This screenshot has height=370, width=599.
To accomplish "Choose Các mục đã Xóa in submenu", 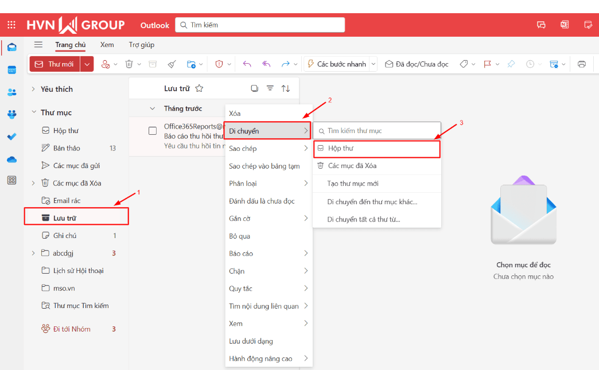I will [x=377, y=166].
